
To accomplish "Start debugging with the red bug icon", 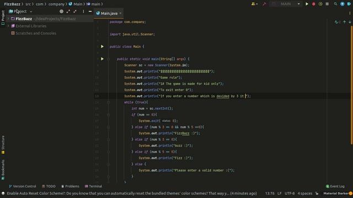I will (x=314, y=4).
